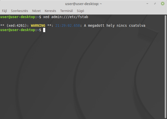Open the Fájl menu

[5, 11]
